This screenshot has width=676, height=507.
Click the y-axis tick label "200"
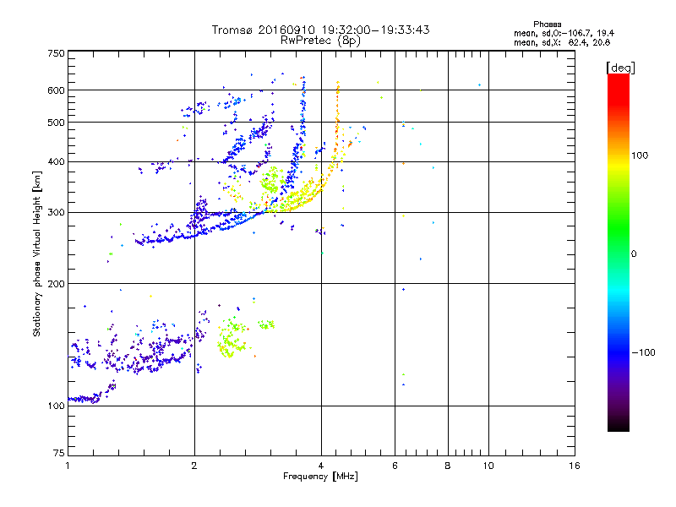56,284
